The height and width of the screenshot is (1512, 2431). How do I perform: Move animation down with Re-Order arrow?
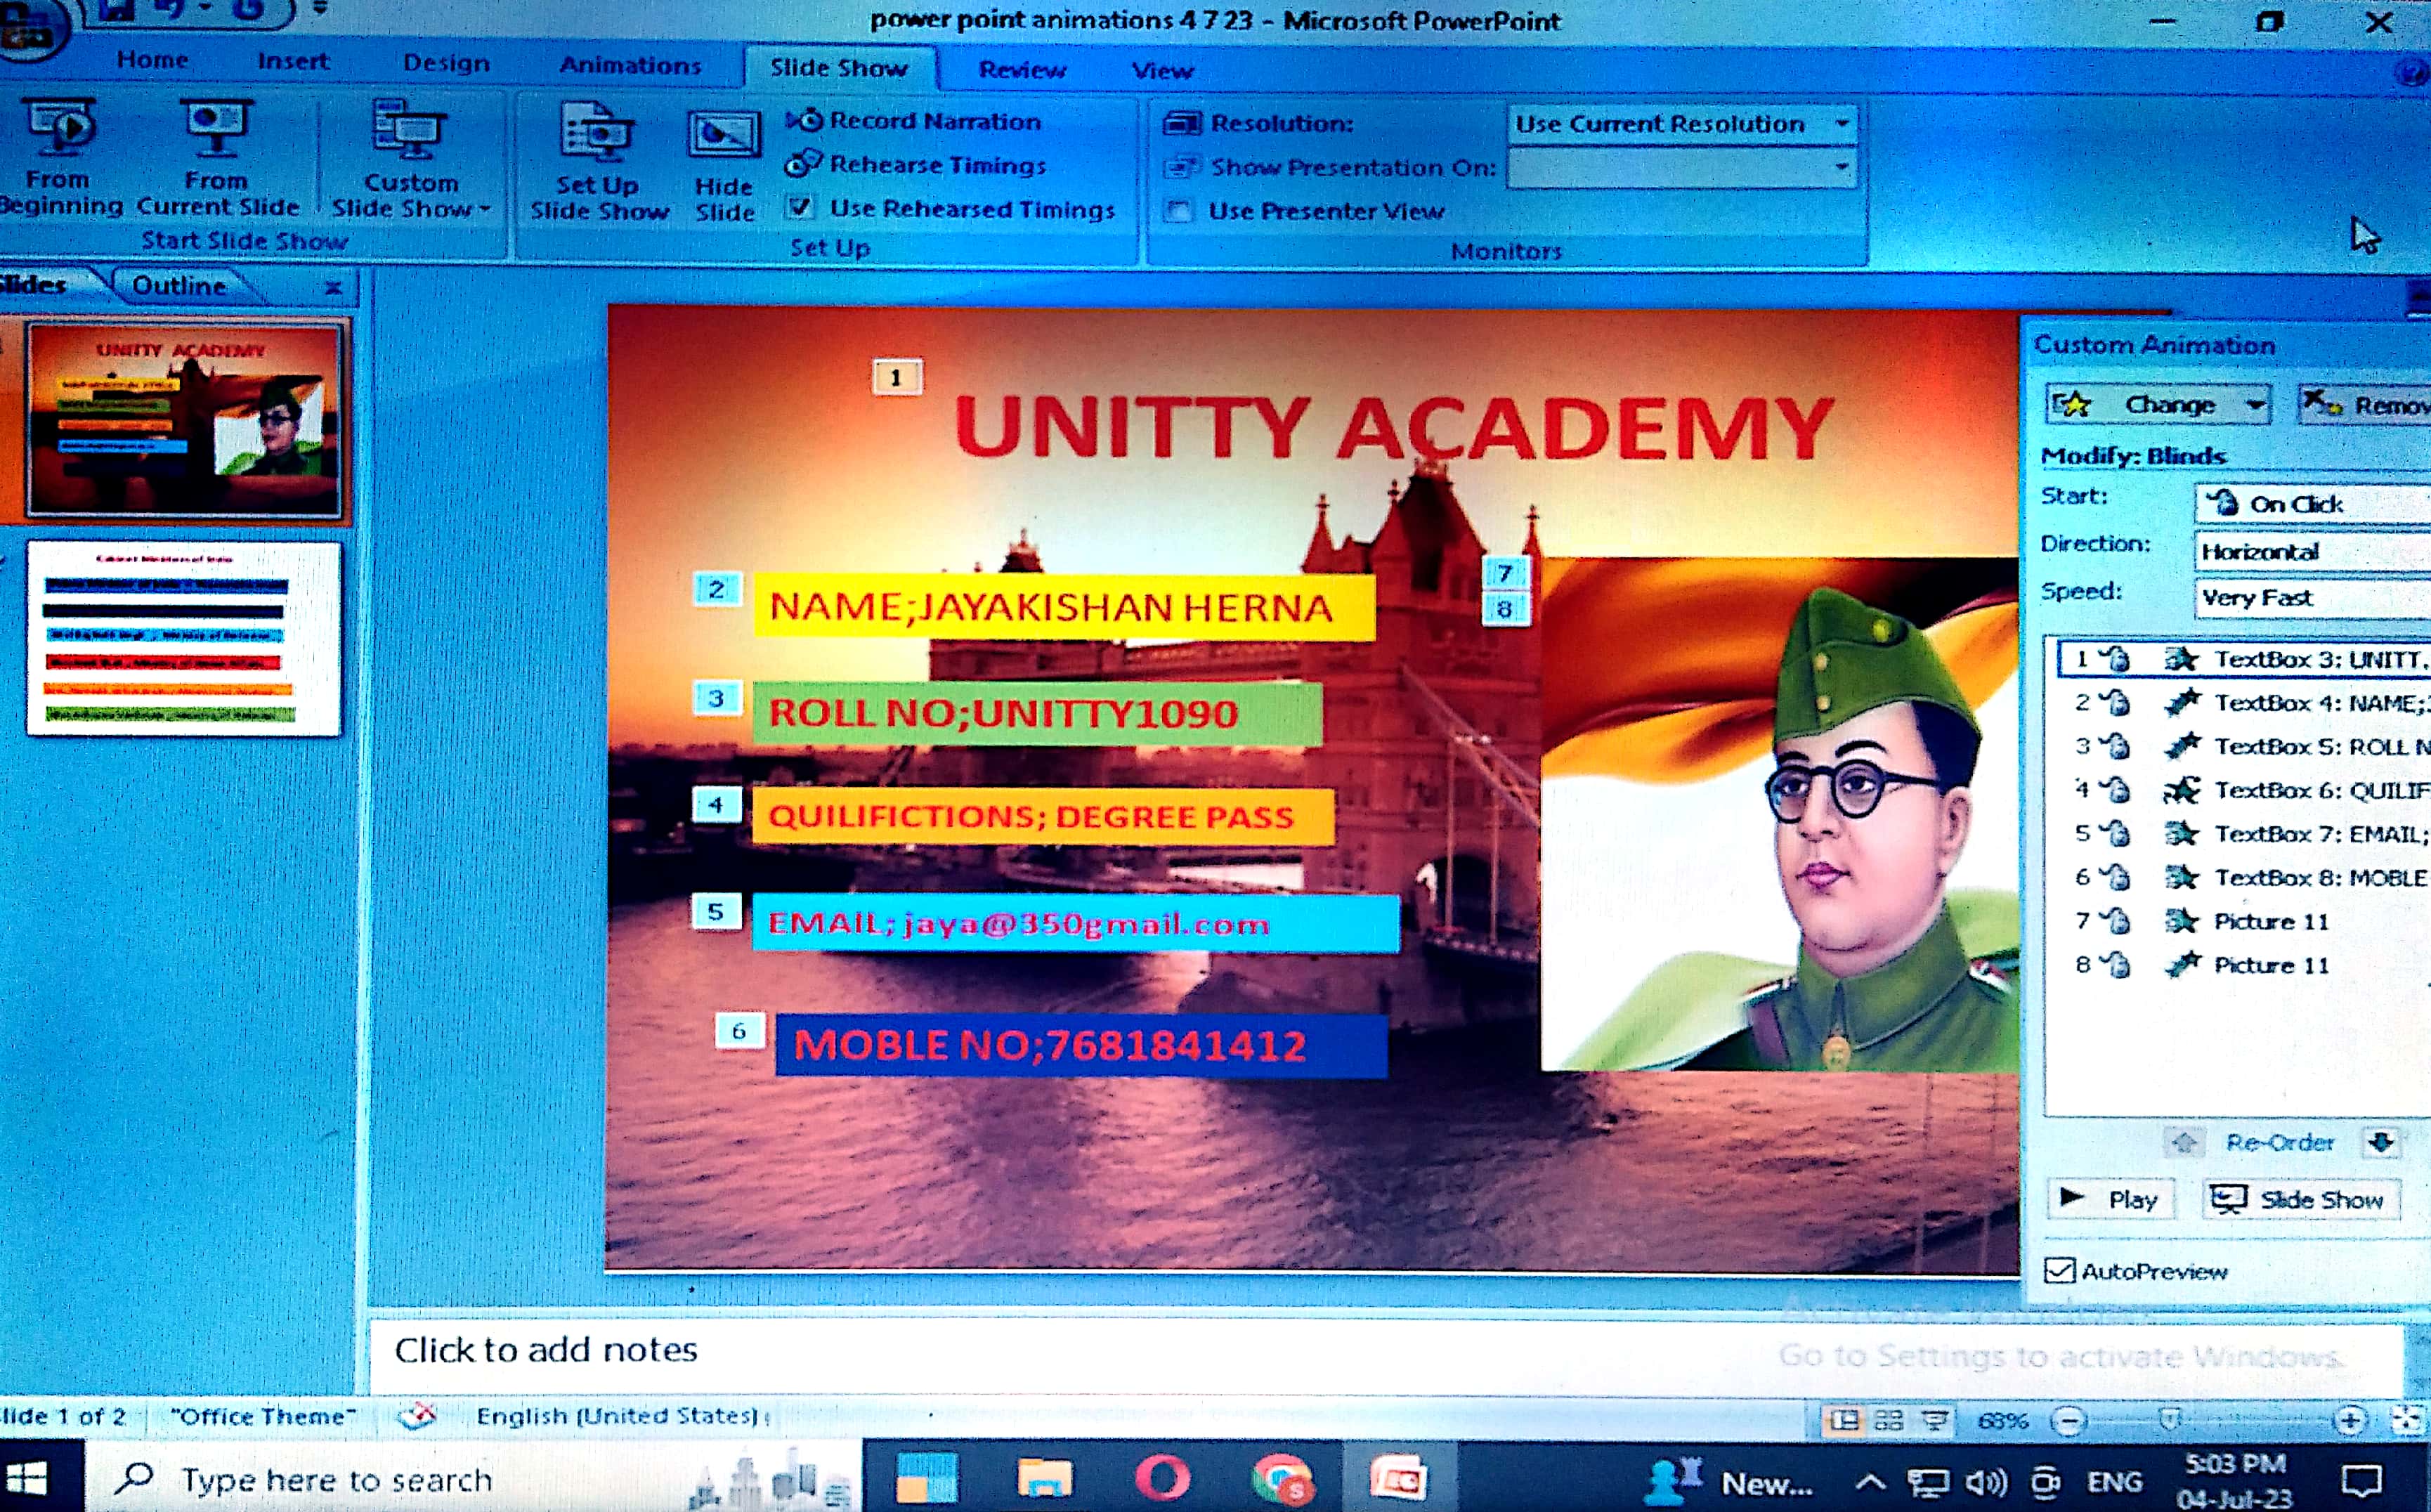tap(2381, 1142)
